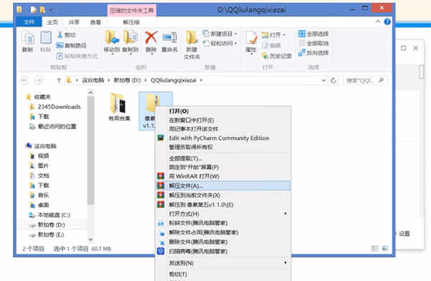Click the red Delete icon in ribbon
The height and width of the screenshot is (281, 431).
pos(151,37)
